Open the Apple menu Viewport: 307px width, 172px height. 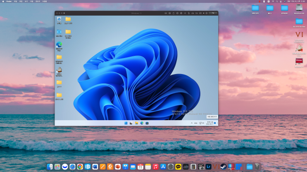tap(3, 1)
